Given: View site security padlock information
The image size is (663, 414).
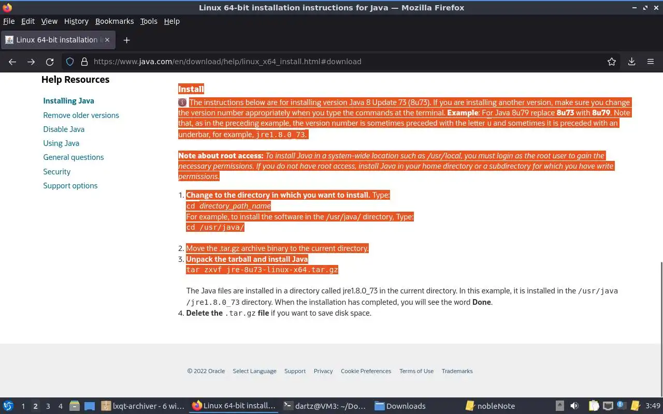Looking at the screenshot, I should 84,62.
